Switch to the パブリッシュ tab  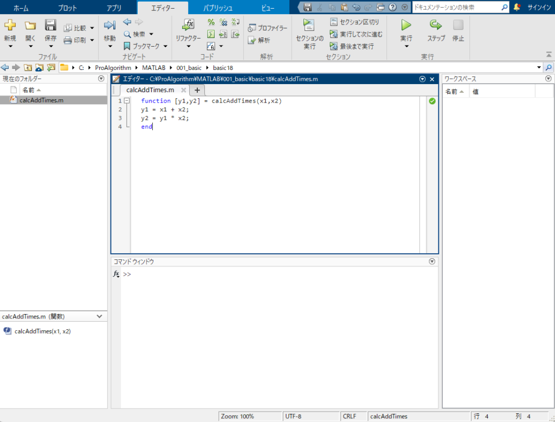218,8
